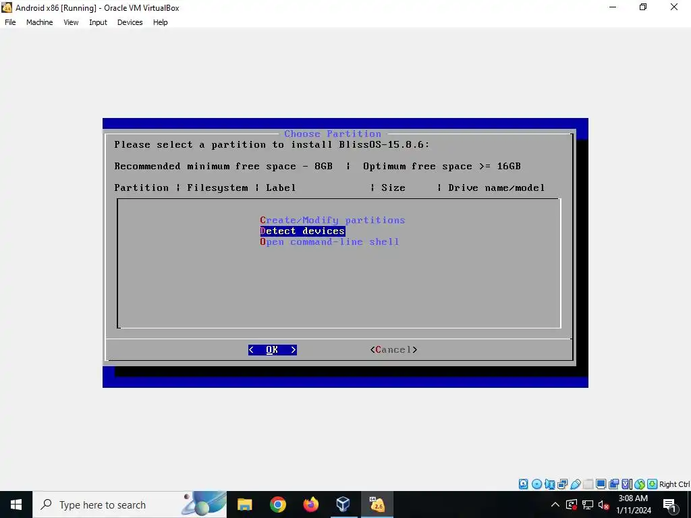Click the security alert tray icon
Viewport: 691px width, 518px height.
click(572, 505)
